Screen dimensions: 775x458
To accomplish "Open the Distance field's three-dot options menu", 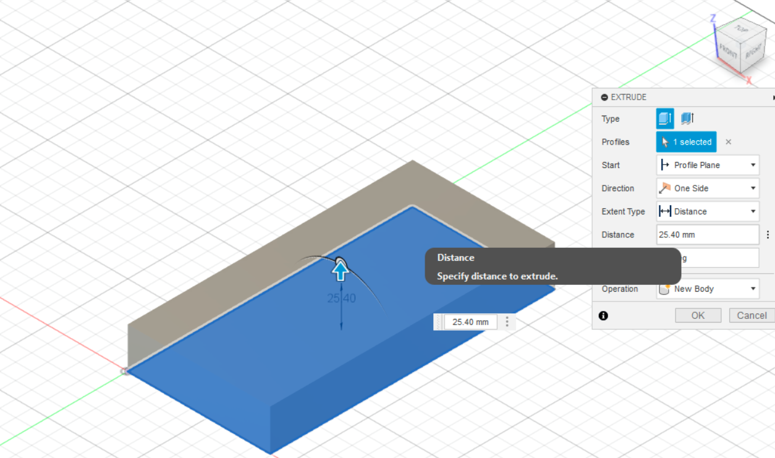I will point(768,235).
